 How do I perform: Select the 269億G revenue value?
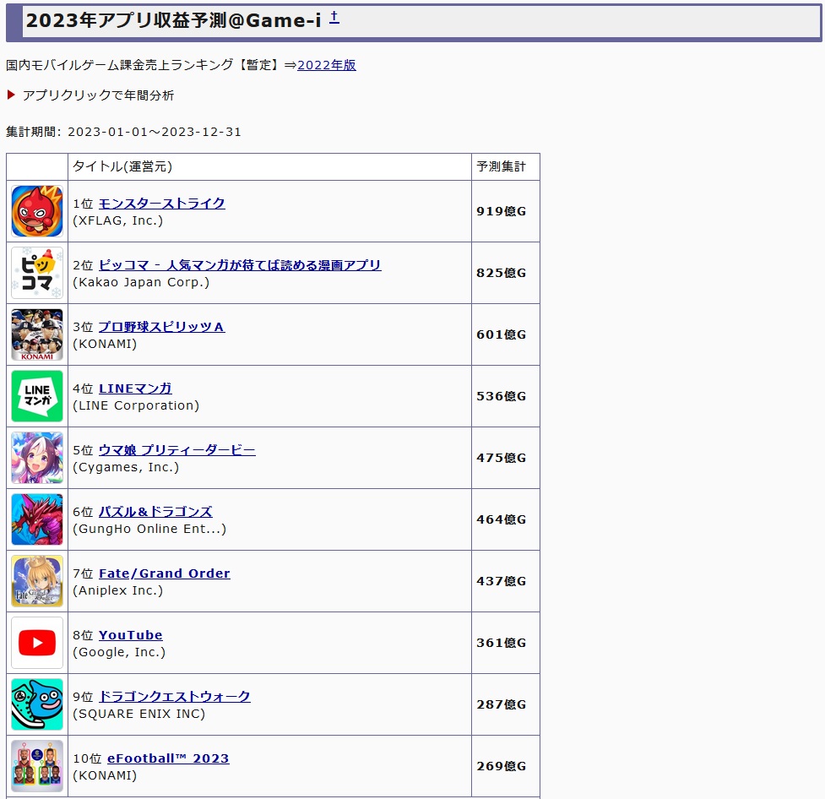point(502,765)
